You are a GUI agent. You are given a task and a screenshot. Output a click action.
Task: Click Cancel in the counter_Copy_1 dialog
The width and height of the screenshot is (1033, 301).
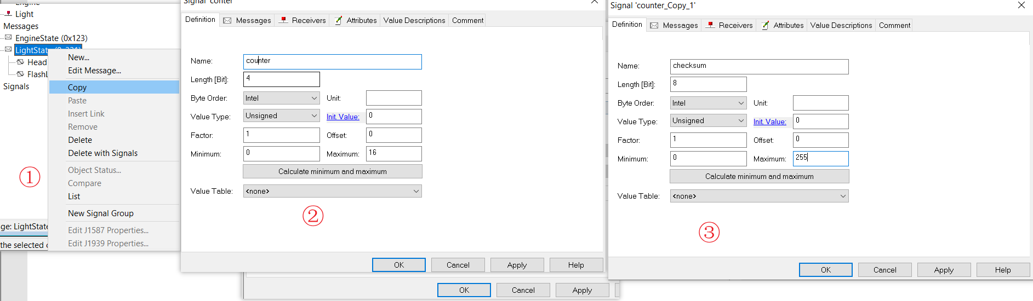[x=885, y=270]
